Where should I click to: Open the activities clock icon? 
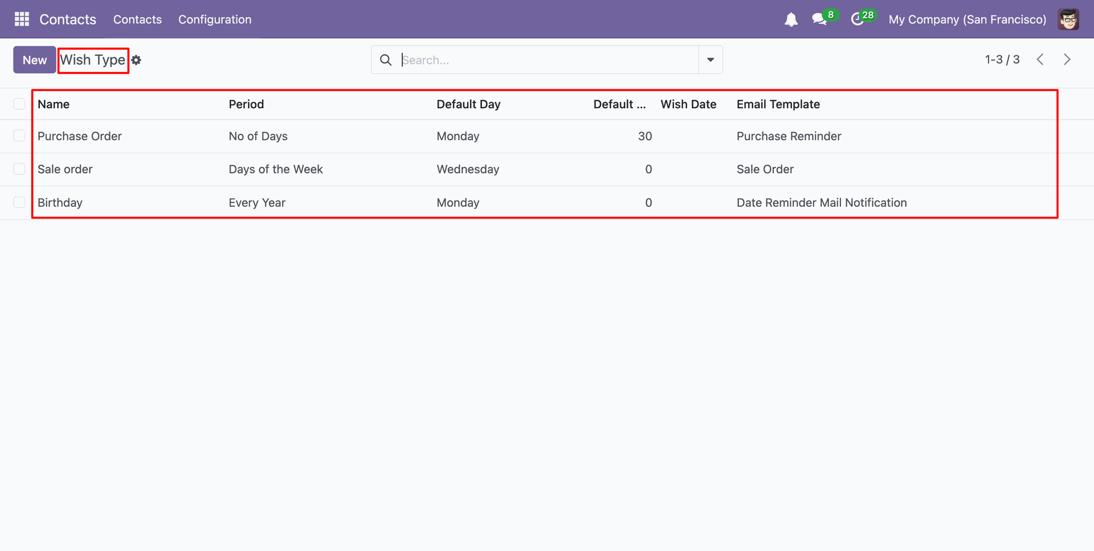point(857,20)
